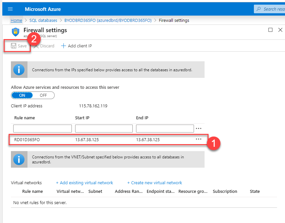Click Rule name header in virtual networks table
The image size is (285, 223).
[32, 191]
